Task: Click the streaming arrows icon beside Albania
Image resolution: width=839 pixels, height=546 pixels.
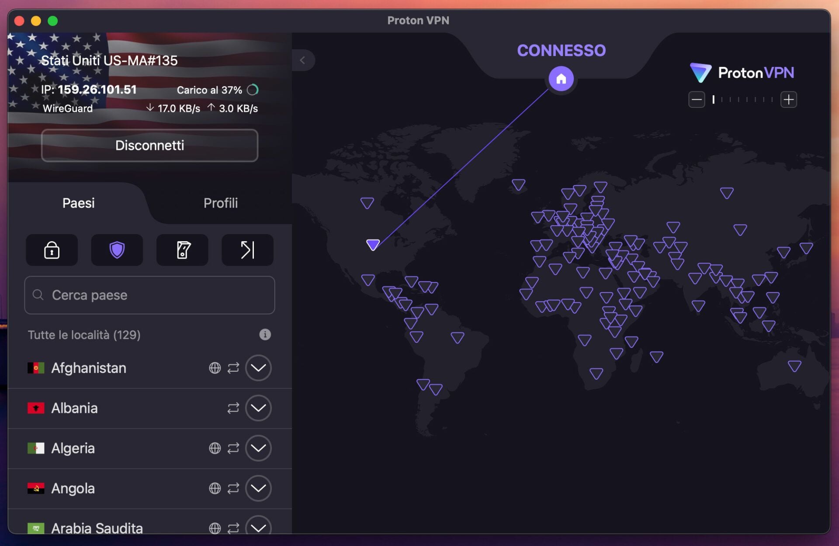Action: click(x=233, y=408)
